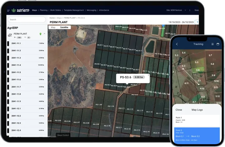Click the PS-S2.4 block label on the map
The width and height of the screenshot is (225, 147).
tap(117, 67)
